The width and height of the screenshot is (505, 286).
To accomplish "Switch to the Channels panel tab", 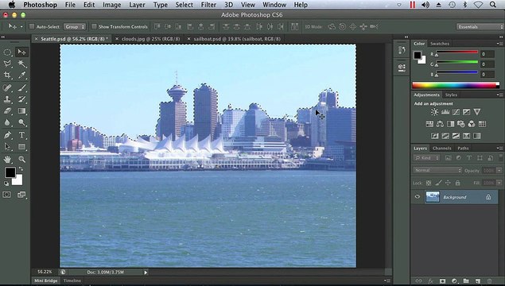I will point(441,149).
